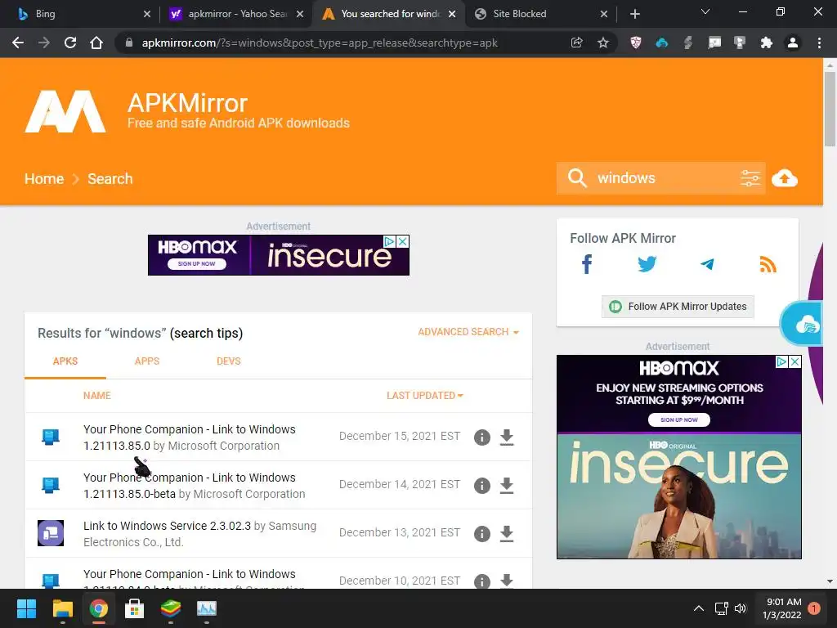Open Your Phone Companion 1.21113.85.0 link
The image size is (837, 628).
coord(190,437)
